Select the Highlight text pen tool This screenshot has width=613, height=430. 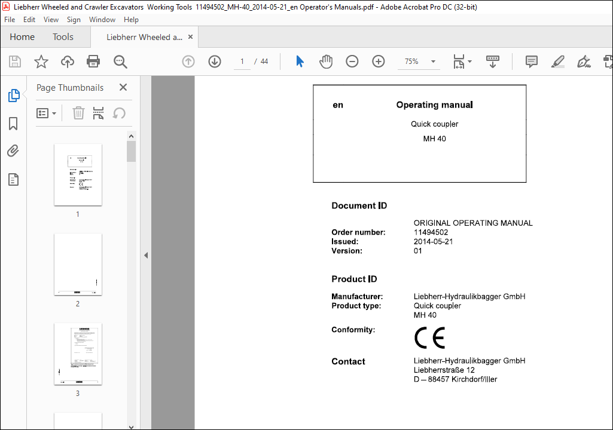point(557,62)
